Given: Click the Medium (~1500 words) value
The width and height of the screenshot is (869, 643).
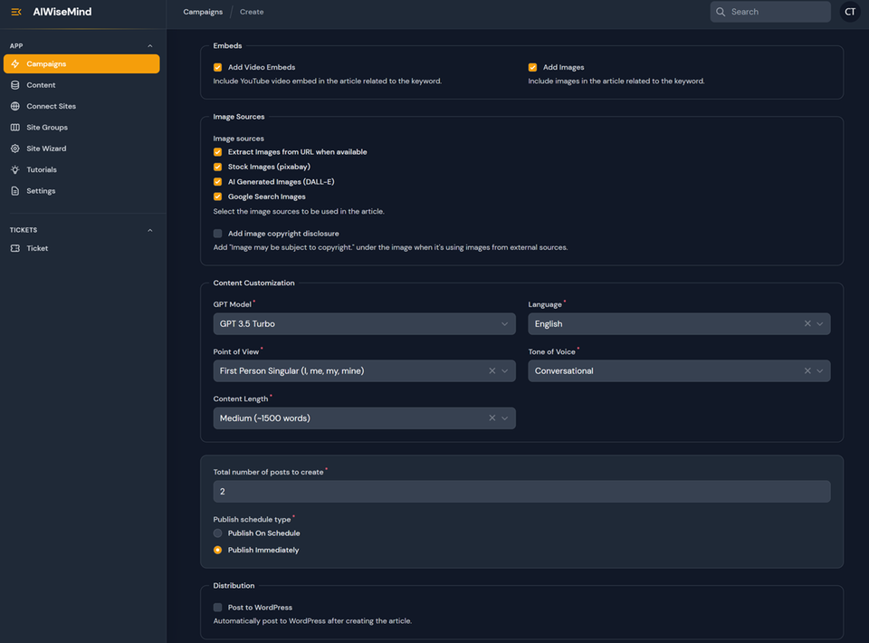Looking at the screenshot, I should tap(265, 418).
